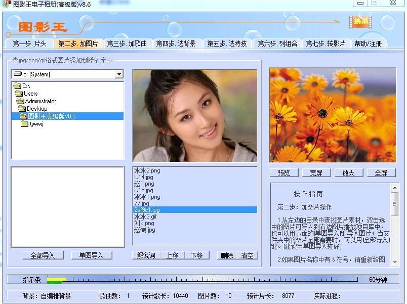Click the portrait photo preview image
Viewport: 407px width, 304px height.
195,116
